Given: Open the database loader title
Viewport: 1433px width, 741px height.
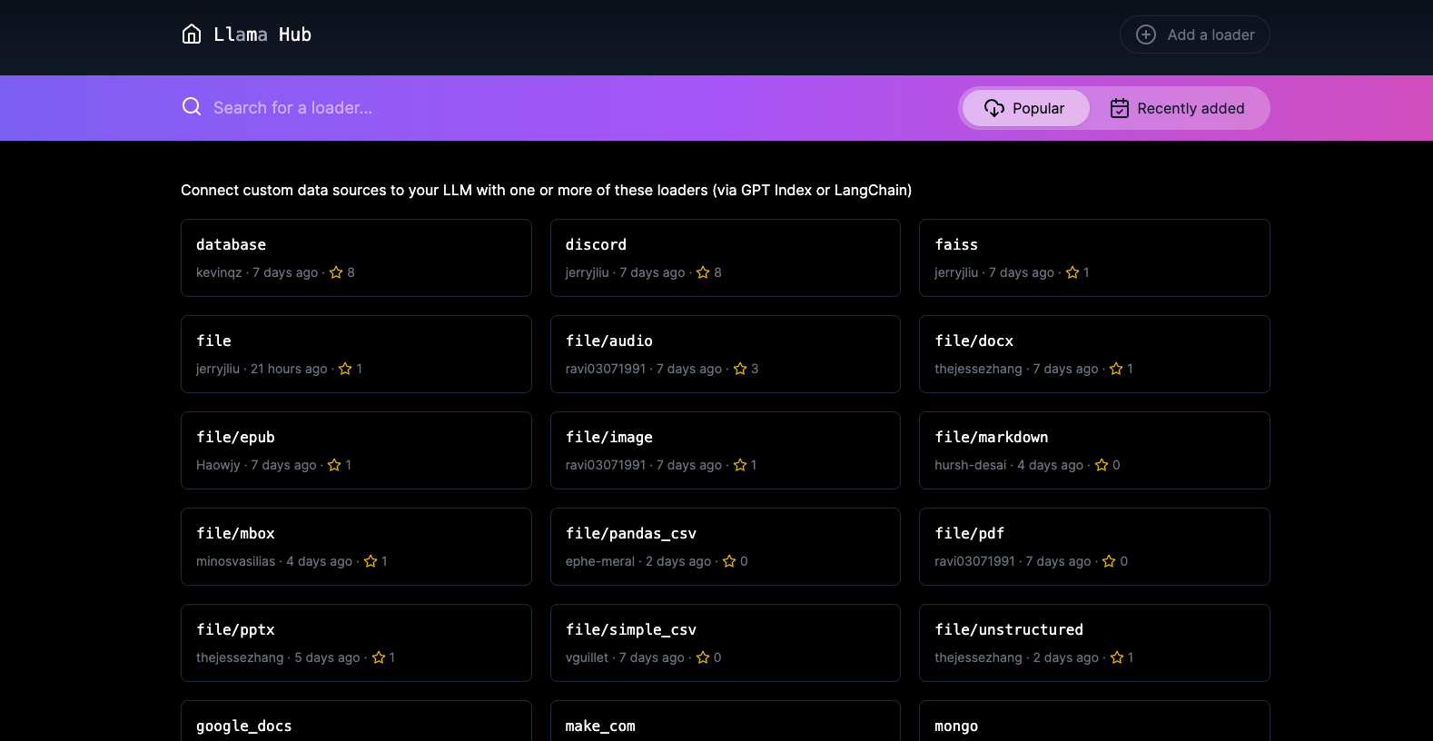Looking at the screenshot, I should [231, 244].
